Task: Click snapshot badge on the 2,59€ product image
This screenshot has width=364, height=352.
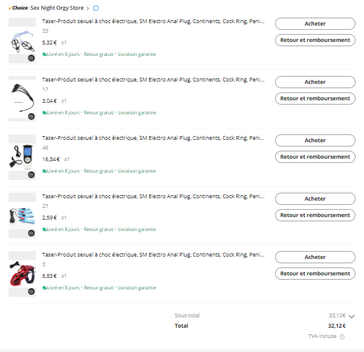Action: point(31,233)
